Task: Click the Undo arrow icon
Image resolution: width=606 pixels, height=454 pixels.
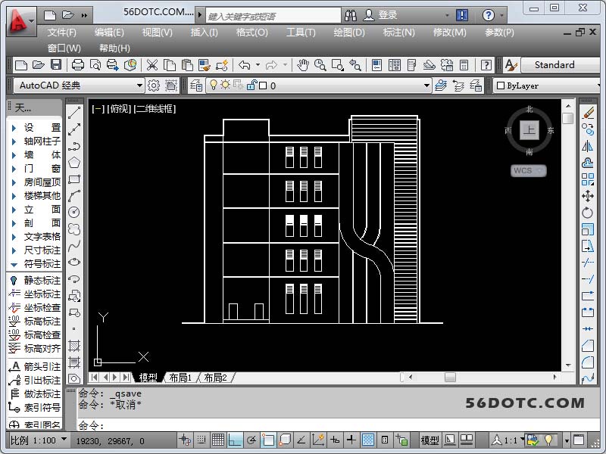Action: tap(244, 66)
